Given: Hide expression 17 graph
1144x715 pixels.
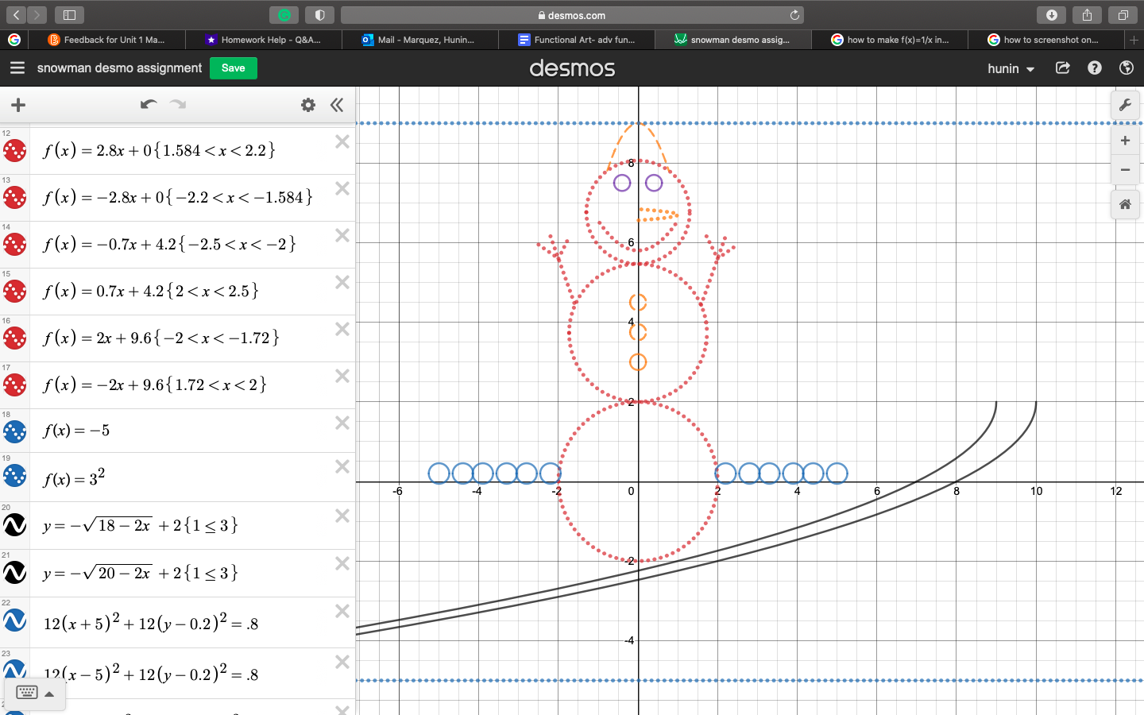Looking at the screenshot, I should click(x=15, y=385).
